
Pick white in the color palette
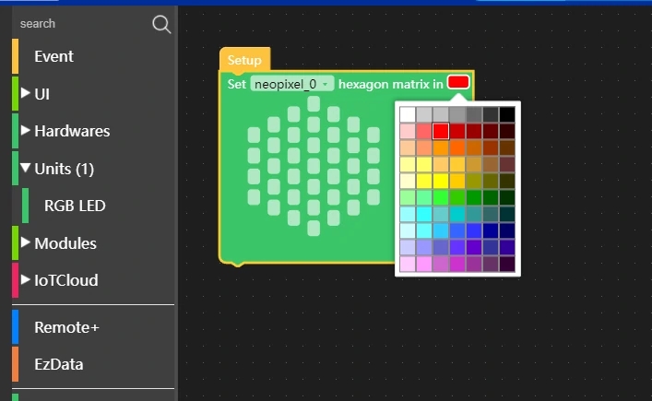pyautogui.click(x=407, y=114)
